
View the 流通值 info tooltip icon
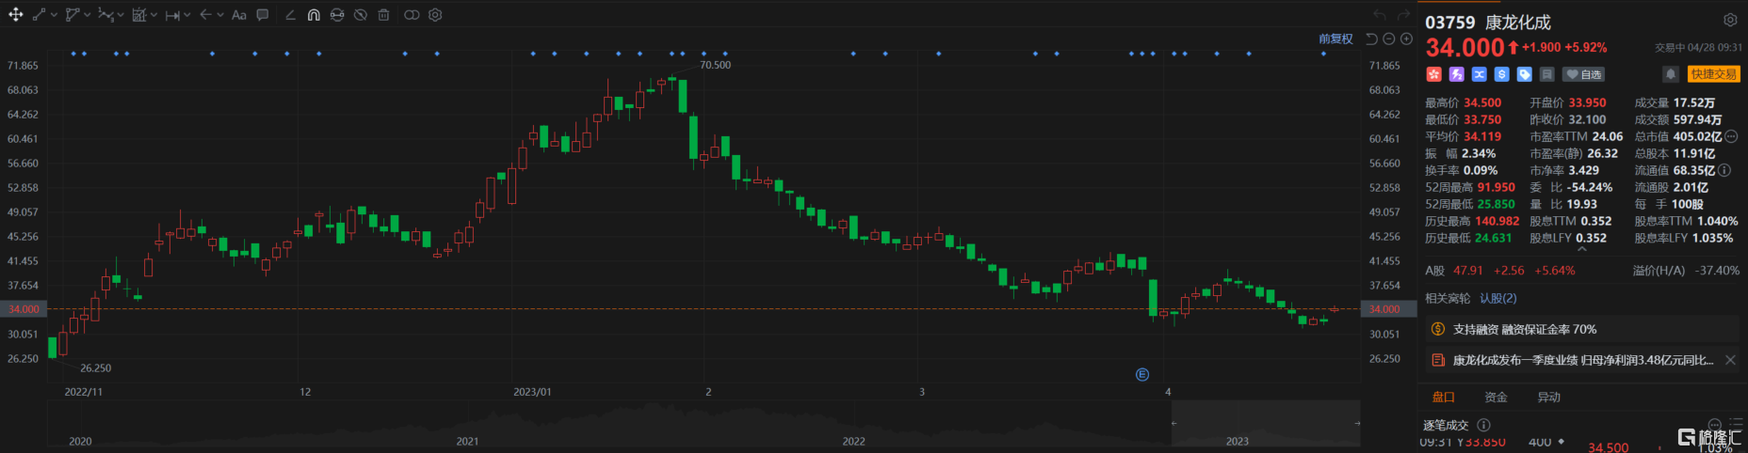1724,170
